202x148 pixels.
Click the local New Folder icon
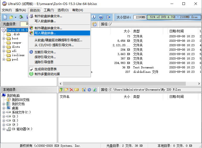pyautogui.click(x=66, y=90)
